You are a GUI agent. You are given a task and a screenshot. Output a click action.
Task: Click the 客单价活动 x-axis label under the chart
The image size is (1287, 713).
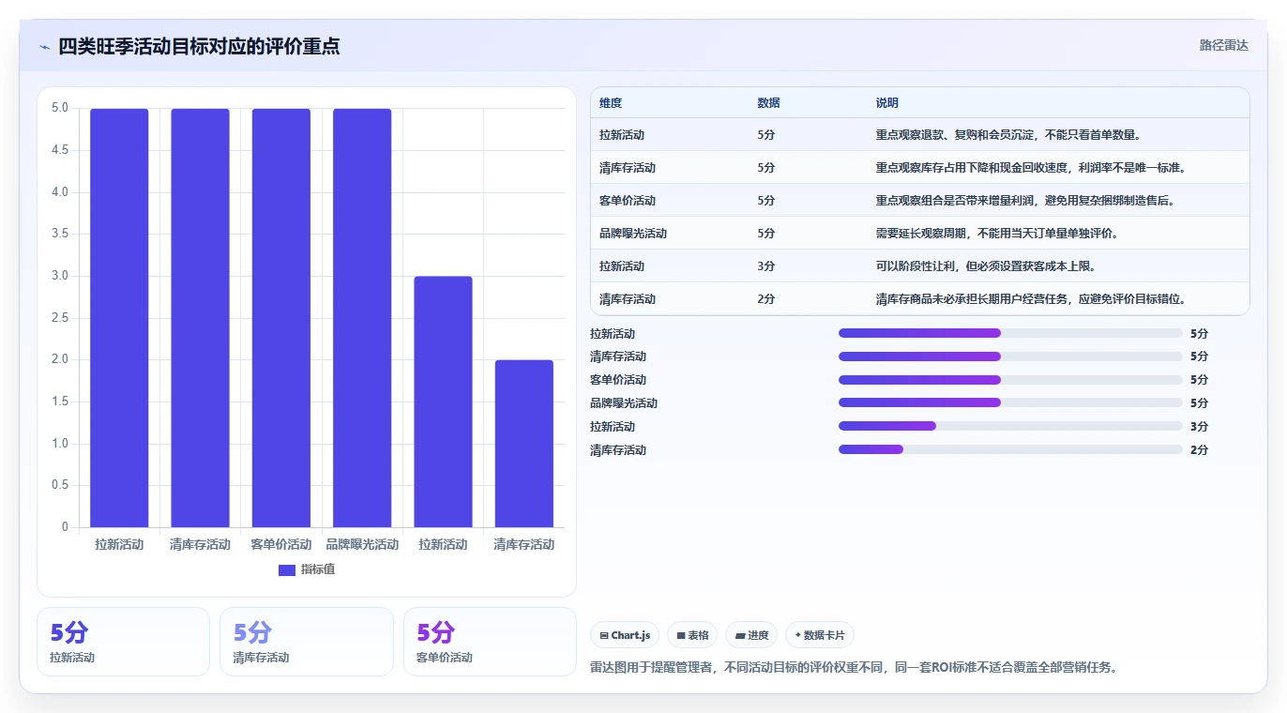coord(281,544)
